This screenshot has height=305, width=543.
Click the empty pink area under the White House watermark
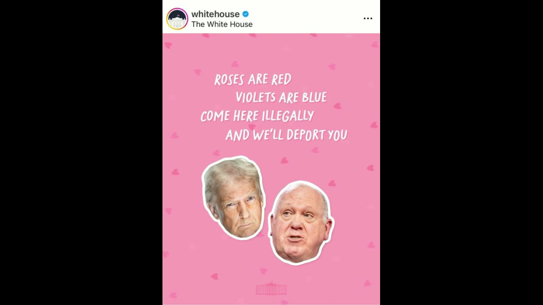[271, 300]
